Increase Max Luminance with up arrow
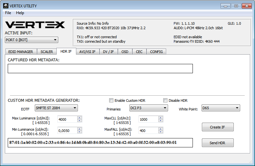255x166 pixels. click(80, 118)
